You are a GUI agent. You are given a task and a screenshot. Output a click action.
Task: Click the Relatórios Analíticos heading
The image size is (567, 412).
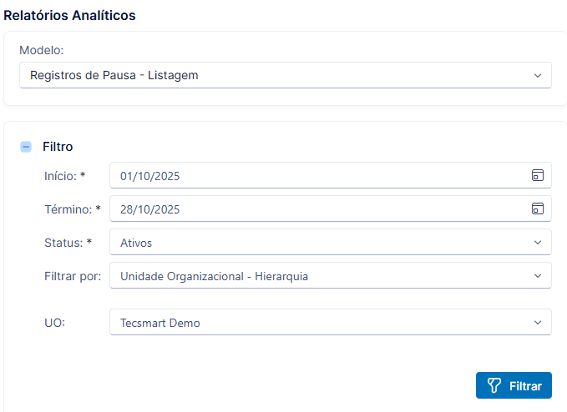tap(69, 16)
